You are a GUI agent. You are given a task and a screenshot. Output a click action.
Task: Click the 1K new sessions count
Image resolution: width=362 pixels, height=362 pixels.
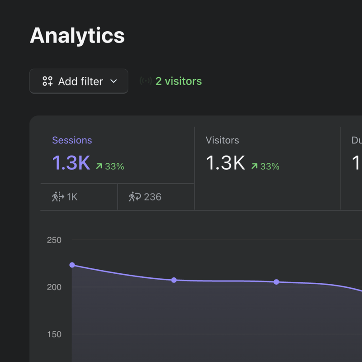[72, 197]
